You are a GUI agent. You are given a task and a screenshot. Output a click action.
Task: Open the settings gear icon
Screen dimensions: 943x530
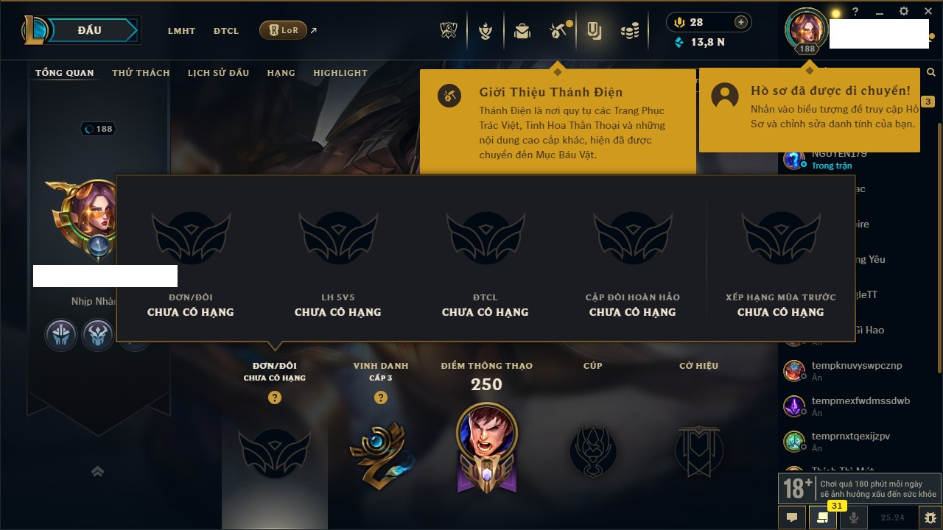pos(904,11)
